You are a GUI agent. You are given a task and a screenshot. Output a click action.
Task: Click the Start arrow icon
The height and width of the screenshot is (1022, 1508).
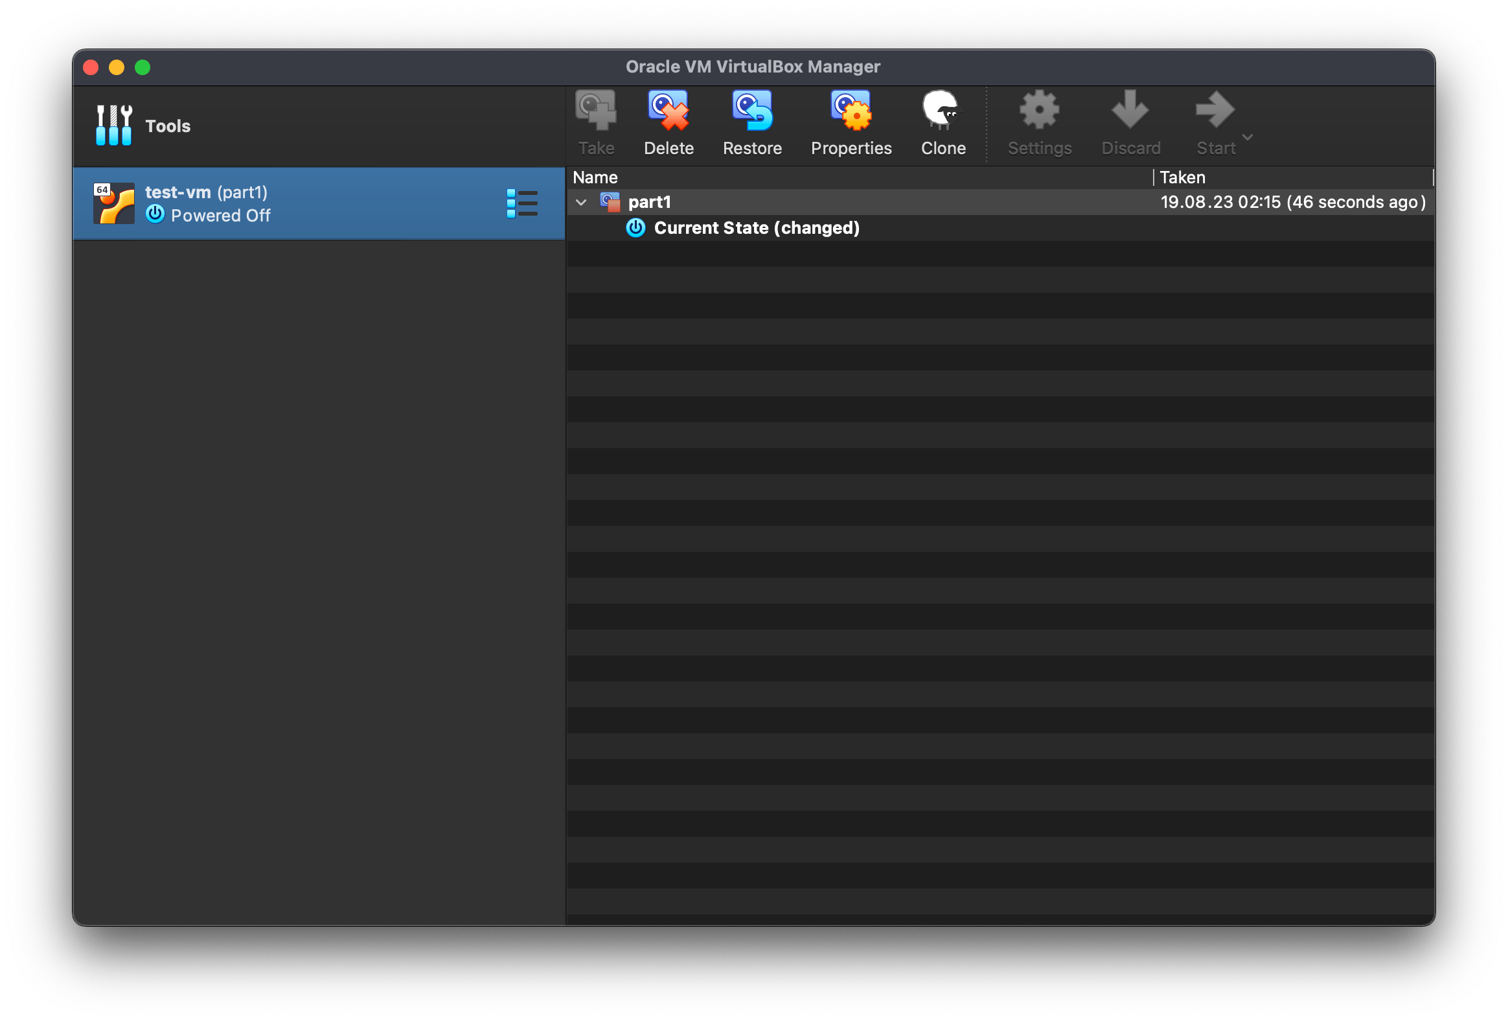[1215, 111]
